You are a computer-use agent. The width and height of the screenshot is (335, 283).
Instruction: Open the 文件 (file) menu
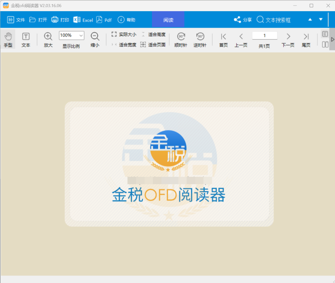point(16,19)
